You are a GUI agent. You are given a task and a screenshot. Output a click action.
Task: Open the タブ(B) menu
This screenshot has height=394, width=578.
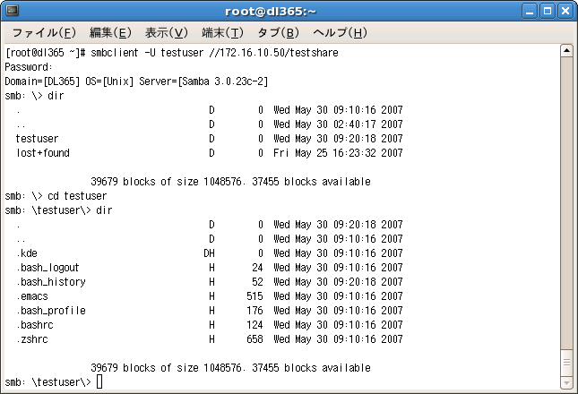tap(278, 33)
